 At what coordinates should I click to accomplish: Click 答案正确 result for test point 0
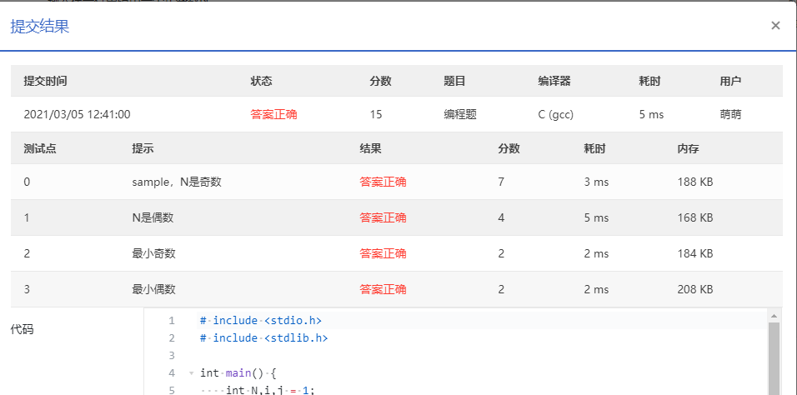click(383, 182)
